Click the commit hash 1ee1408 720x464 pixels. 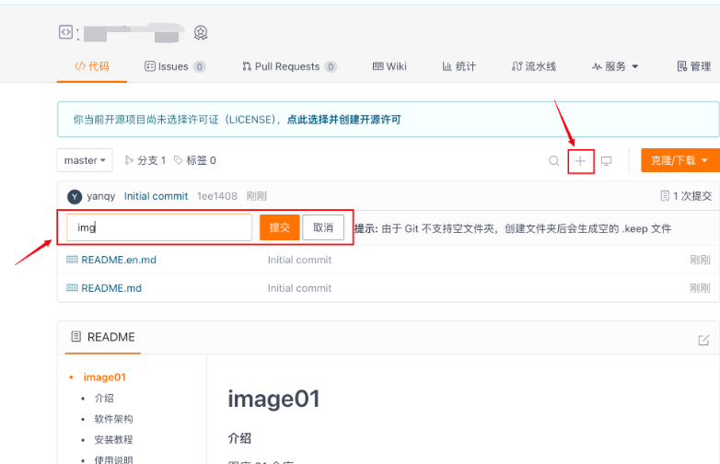(217, 196)
